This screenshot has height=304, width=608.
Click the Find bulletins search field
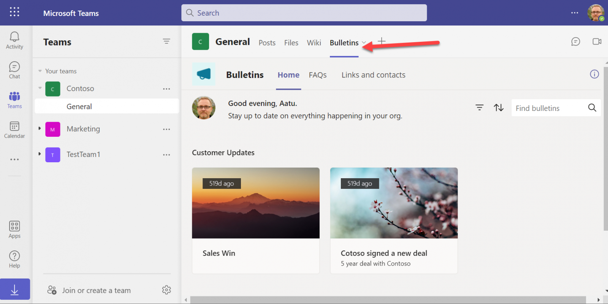[x=548, y=108]
